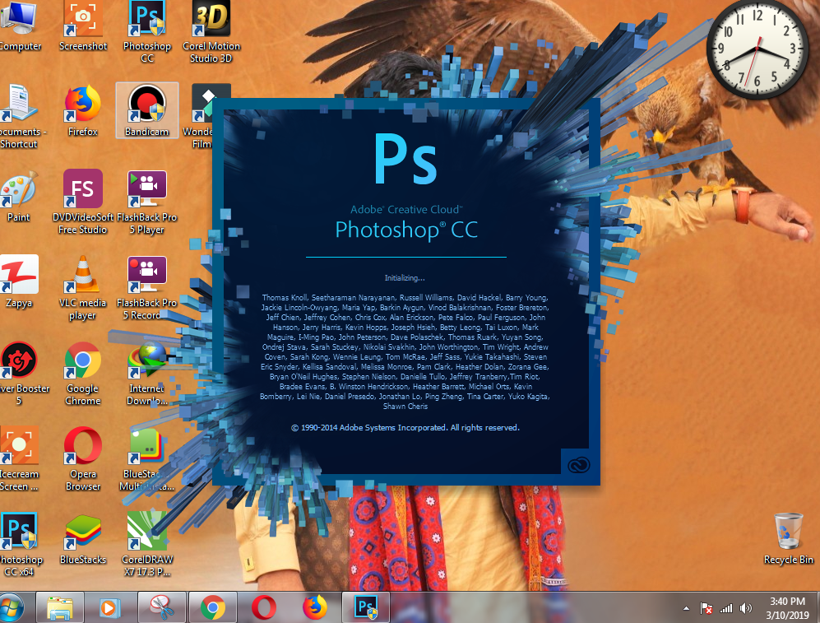The height and width of the screenshot is (623, 820).
Task: Show hidden system tray icons
Action: tap(686, 608)
